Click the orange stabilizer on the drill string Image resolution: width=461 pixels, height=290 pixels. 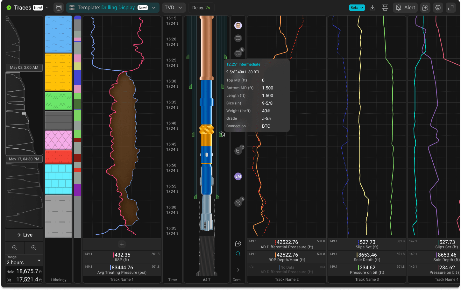pos(206,129)
